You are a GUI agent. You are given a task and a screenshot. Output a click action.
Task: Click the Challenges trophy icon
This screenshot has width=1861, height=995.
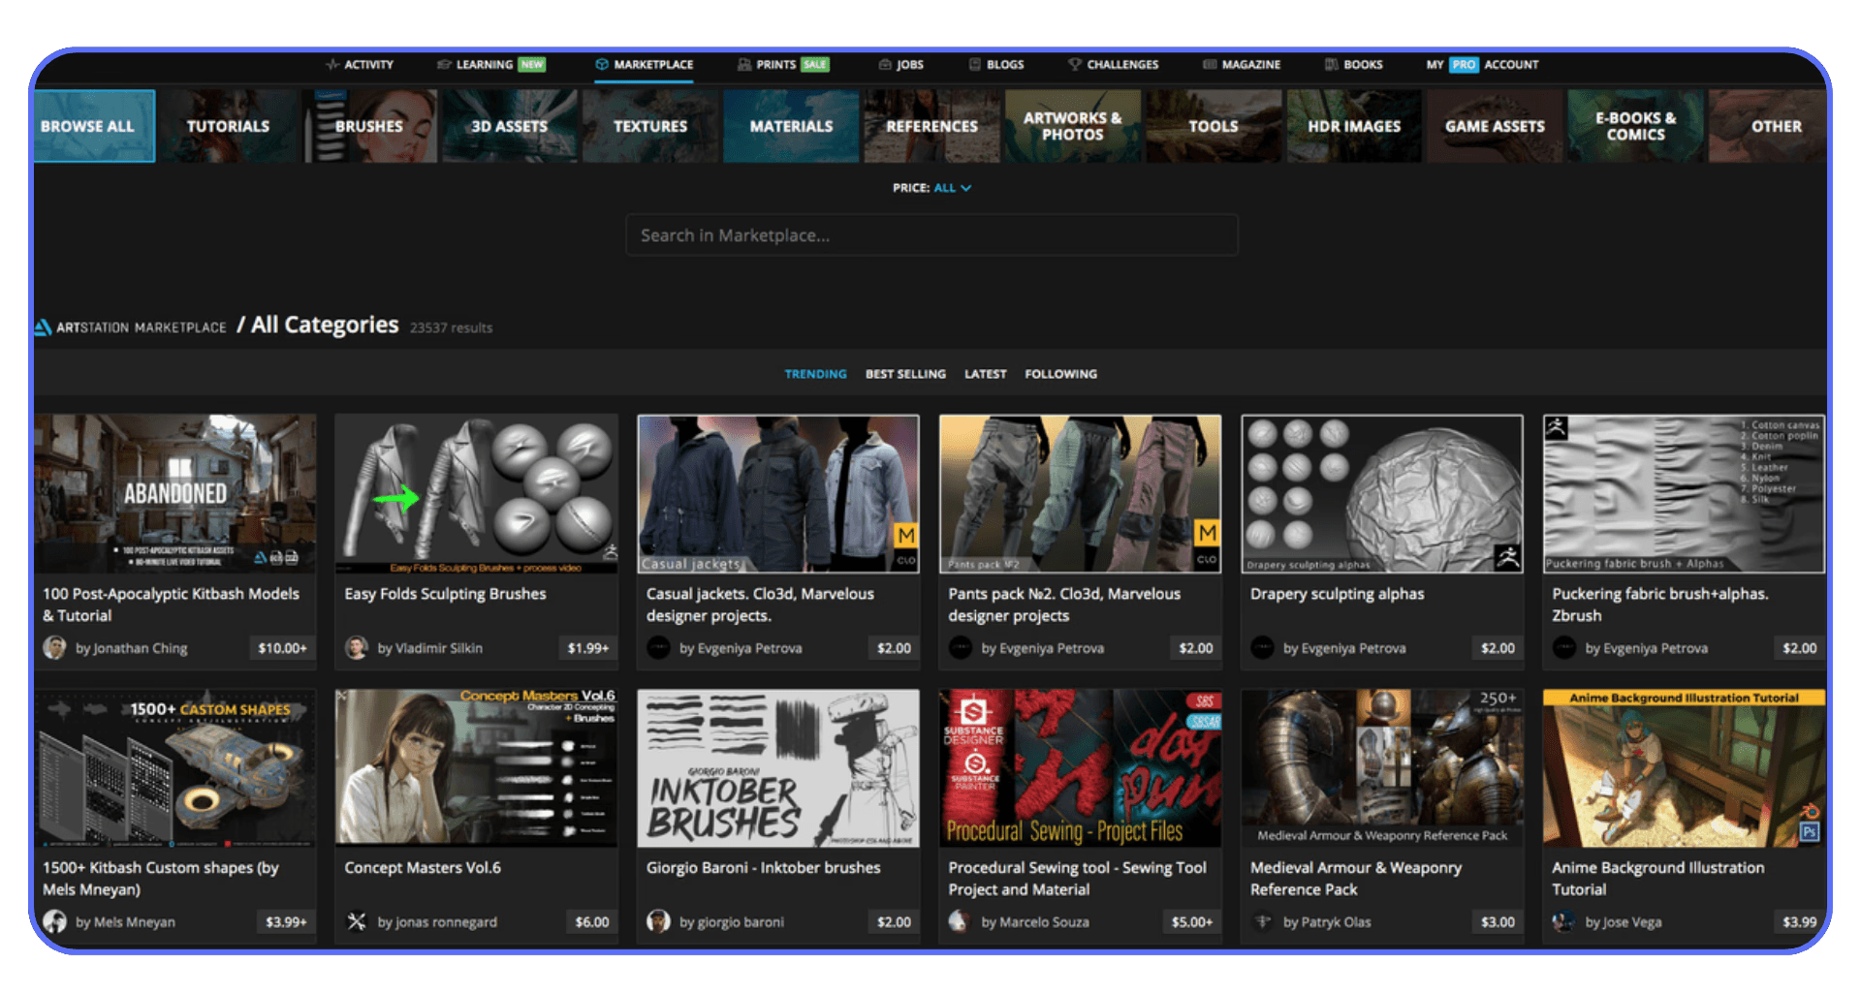(x=1075, y=65)
